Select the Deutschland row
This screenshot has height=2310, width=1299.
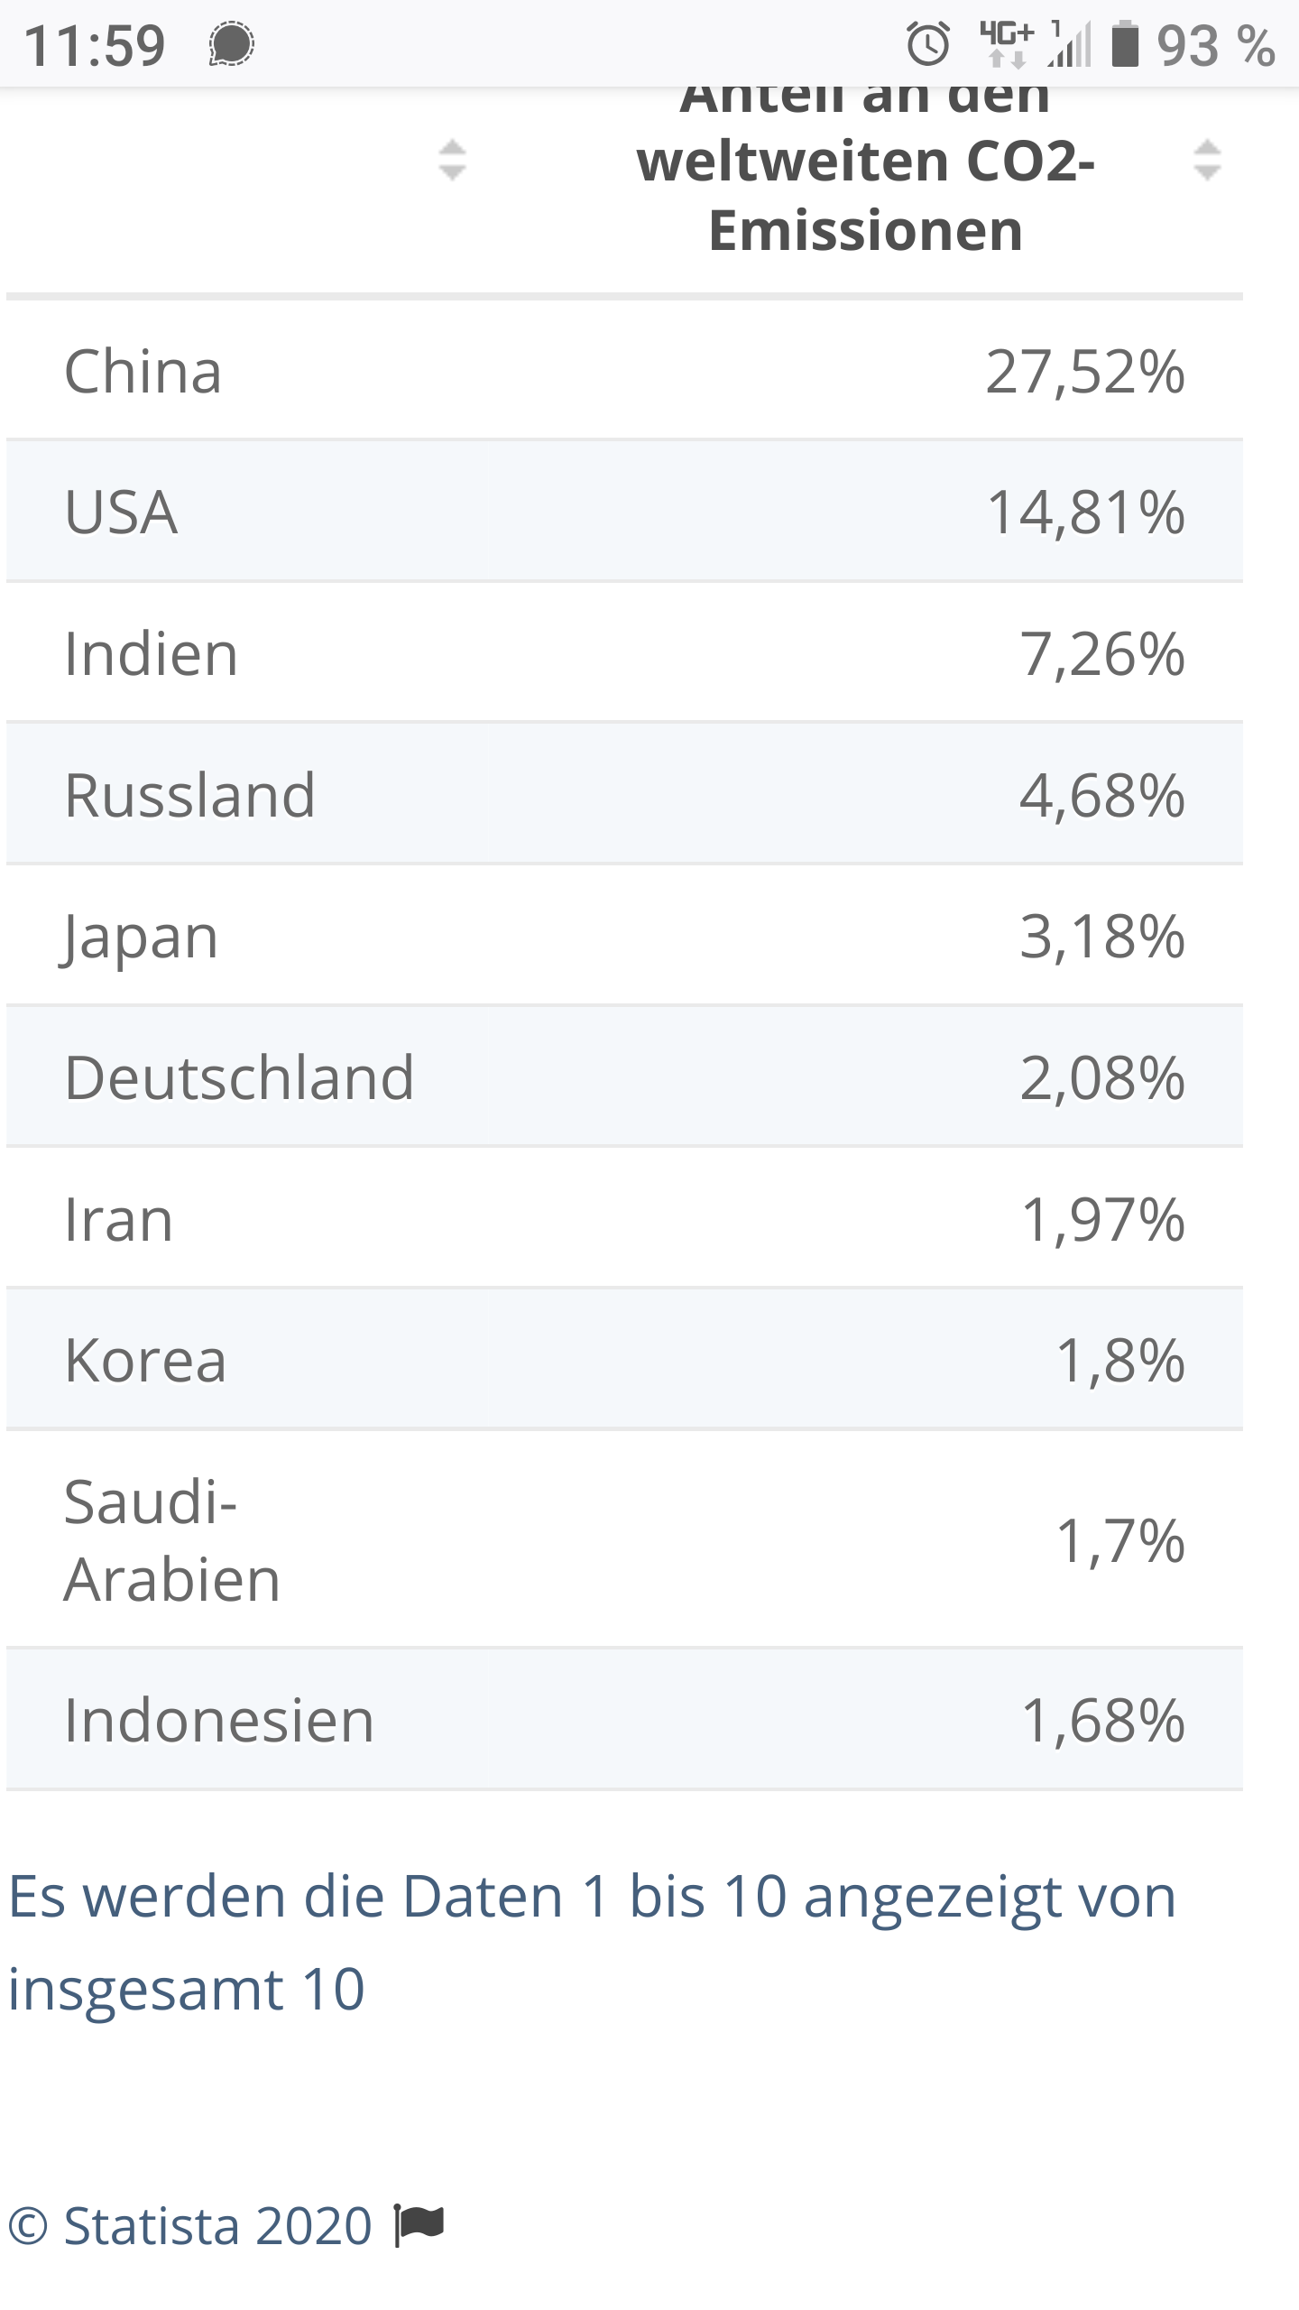(x=624, y=1077)
